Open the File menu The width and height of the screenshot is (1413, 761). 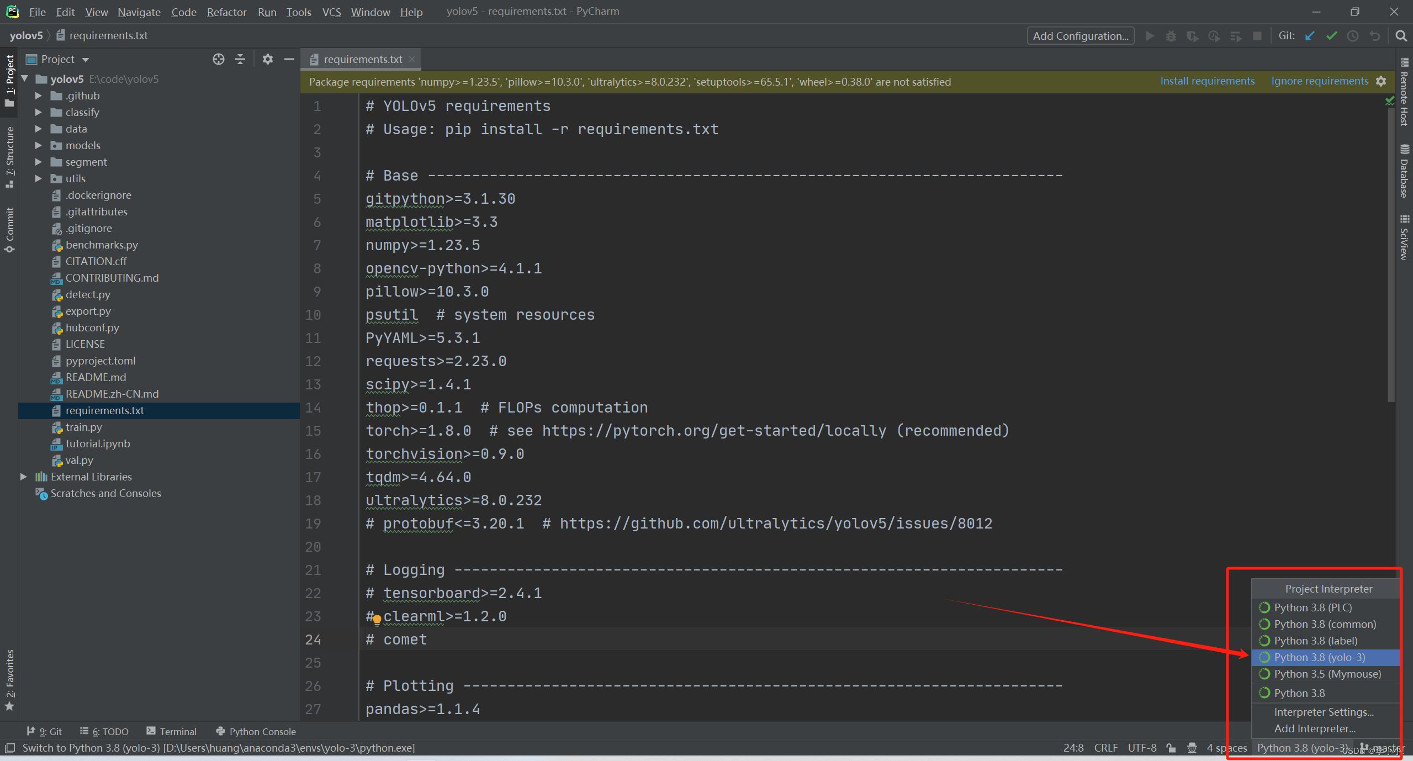37,12
